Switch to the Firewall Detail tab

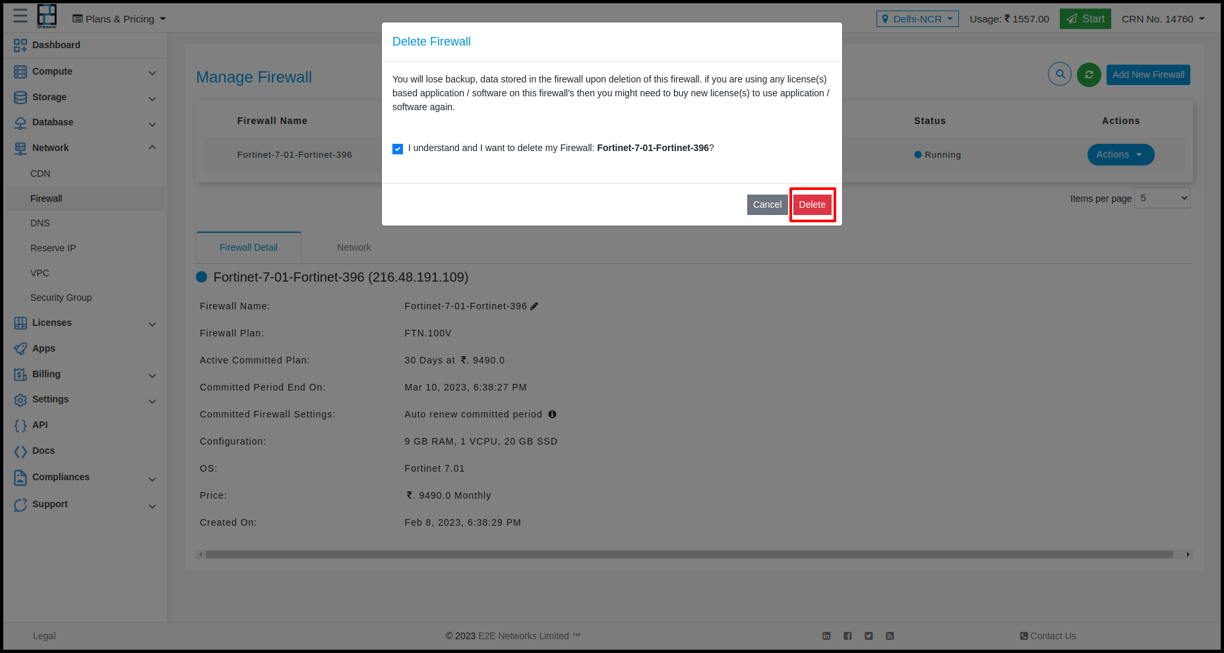pos(249,247)
